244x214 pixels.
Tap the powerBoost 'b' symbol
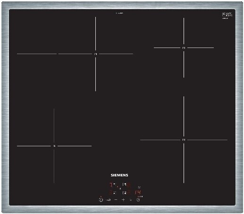click(x=131, y=200)
